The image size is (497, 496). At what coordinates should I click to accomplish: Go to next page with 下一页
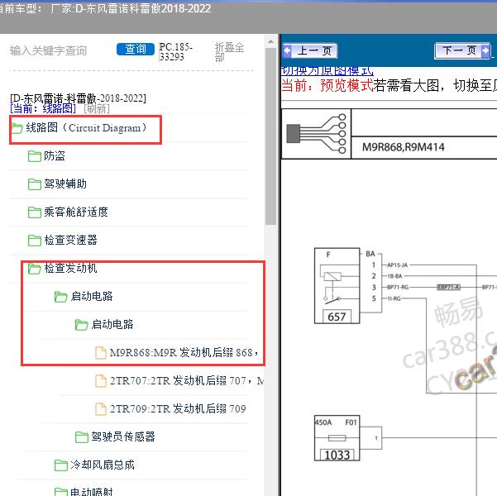pyautogui.click(x=462, y=50)
